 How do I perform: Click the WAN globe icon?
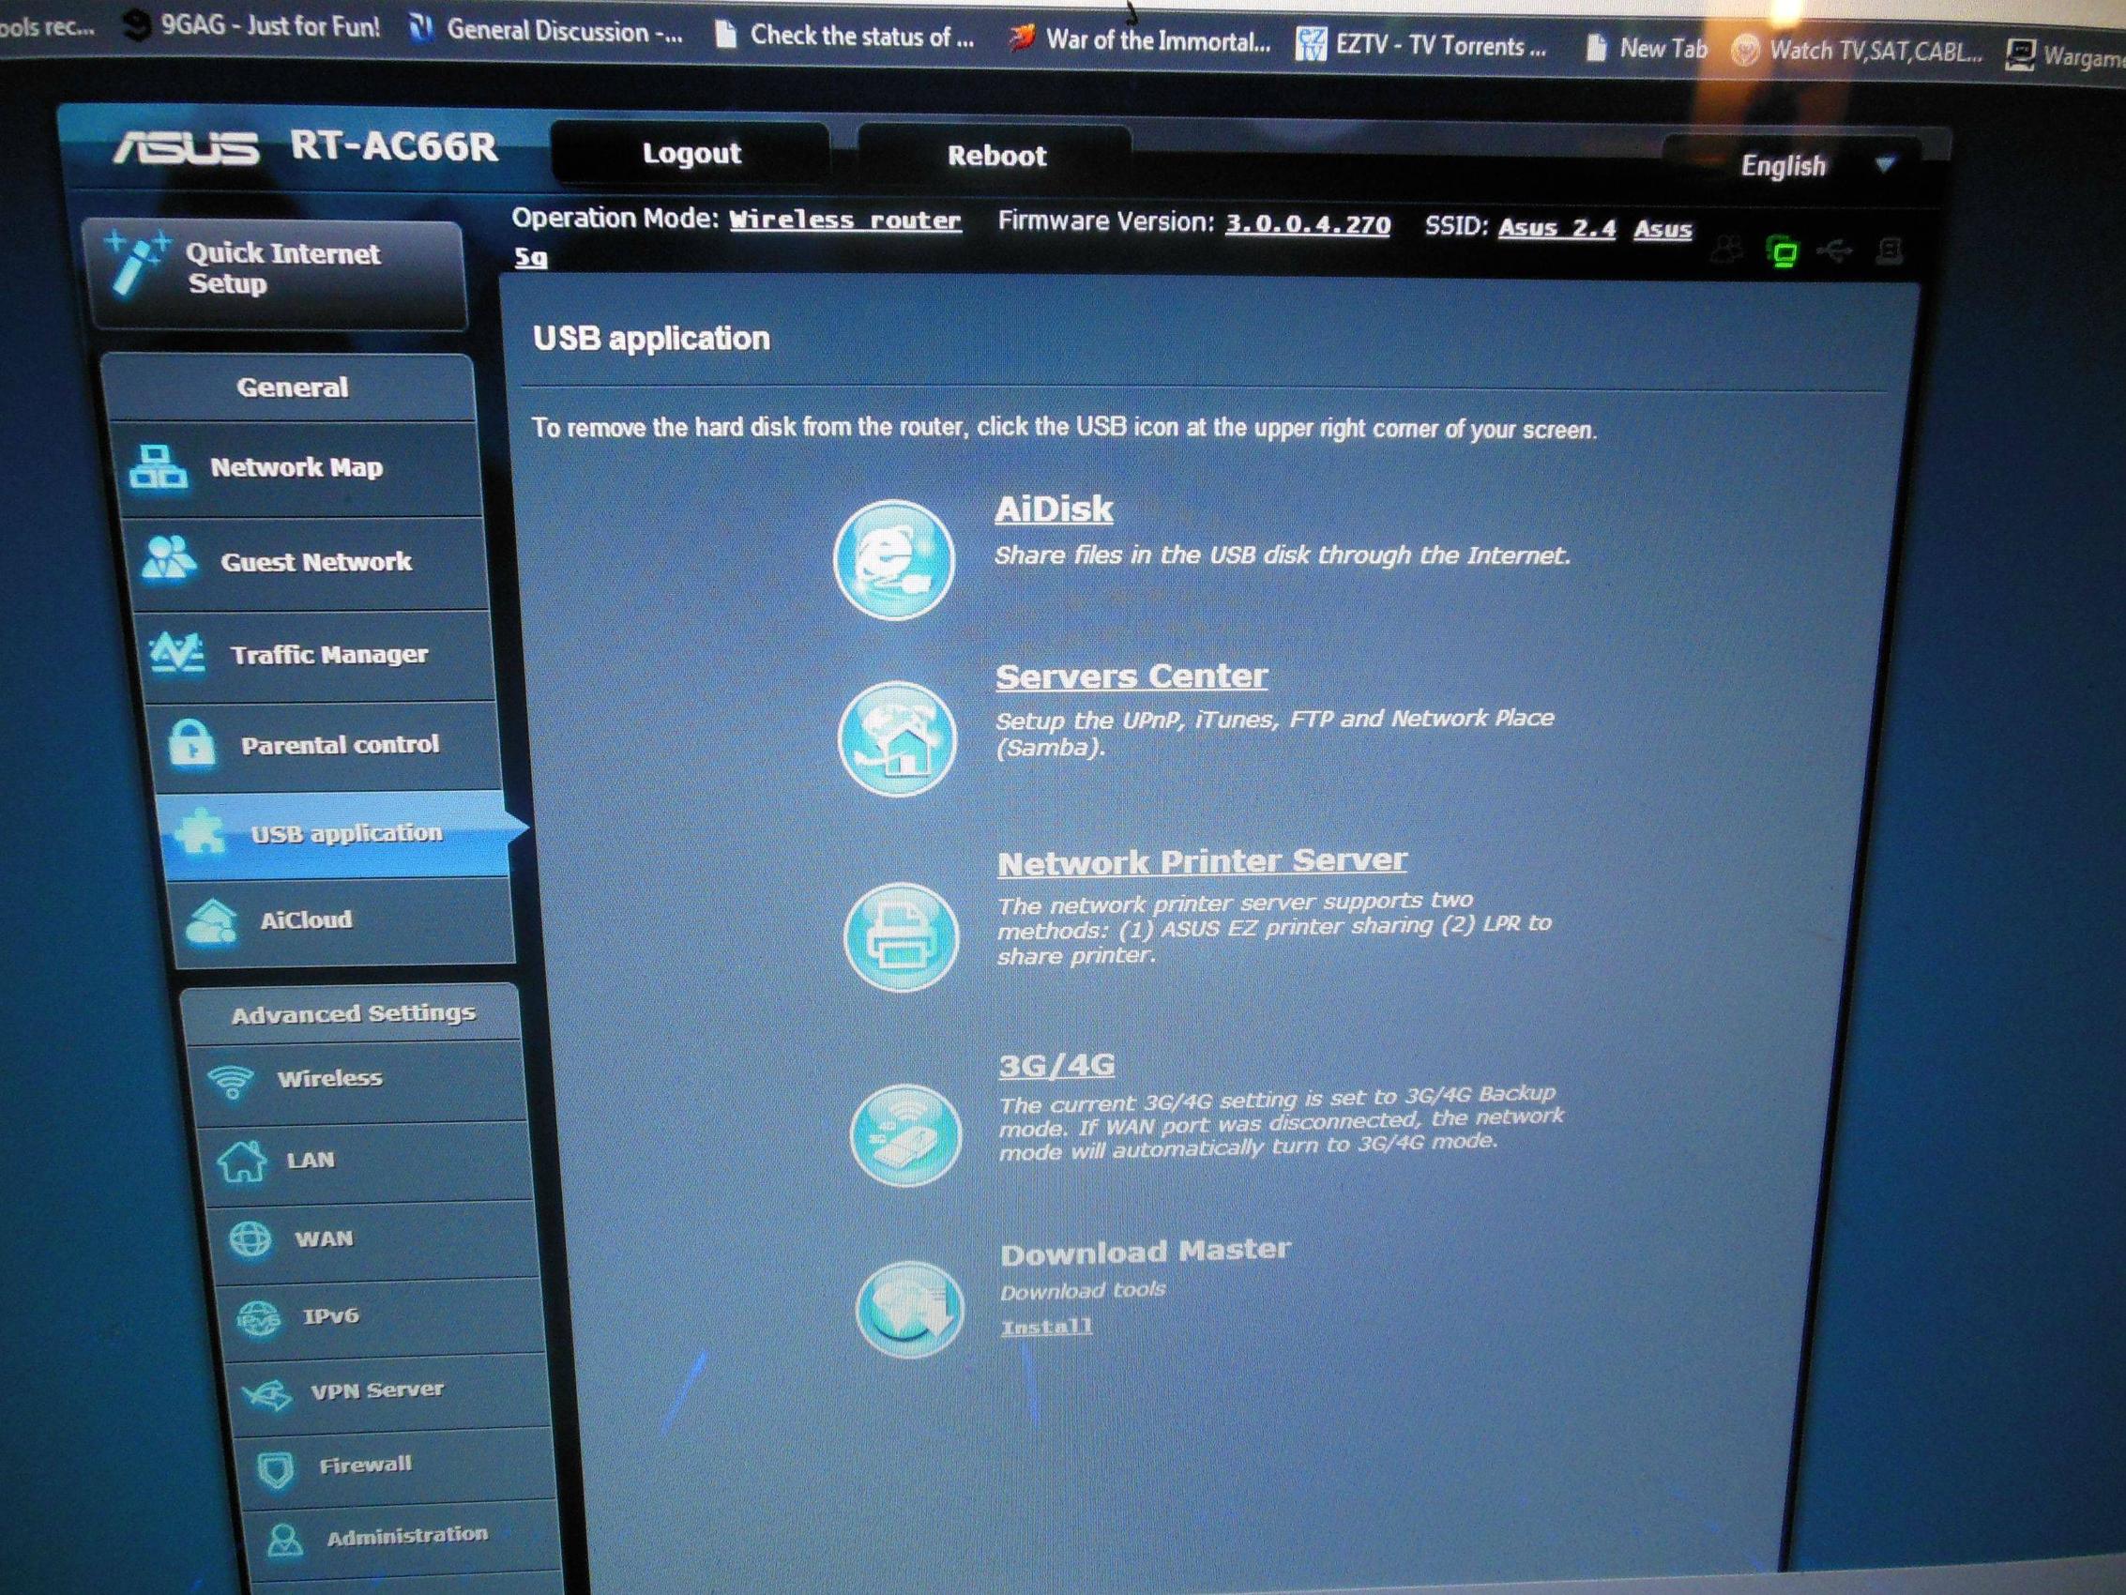[x=250, y=1239]
